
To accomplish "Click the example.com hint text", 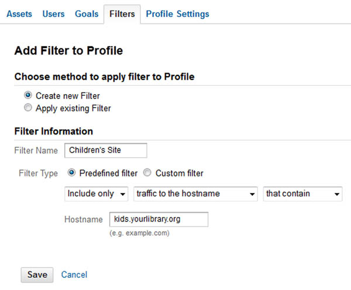I will pos(139,233).
